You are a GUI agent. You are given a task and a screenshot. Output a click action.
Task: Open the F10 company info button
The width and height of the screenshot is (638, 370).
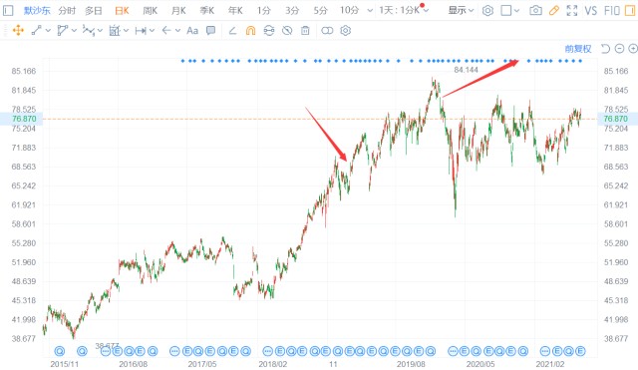click(x=611, y=11)
